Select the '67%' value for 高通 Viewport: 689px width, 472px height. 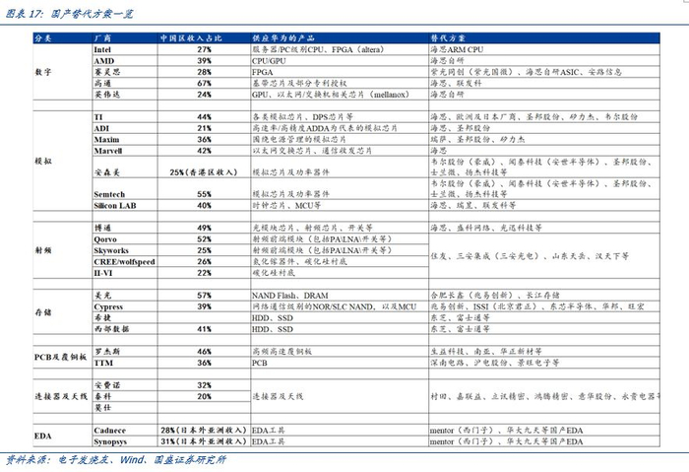205,83
